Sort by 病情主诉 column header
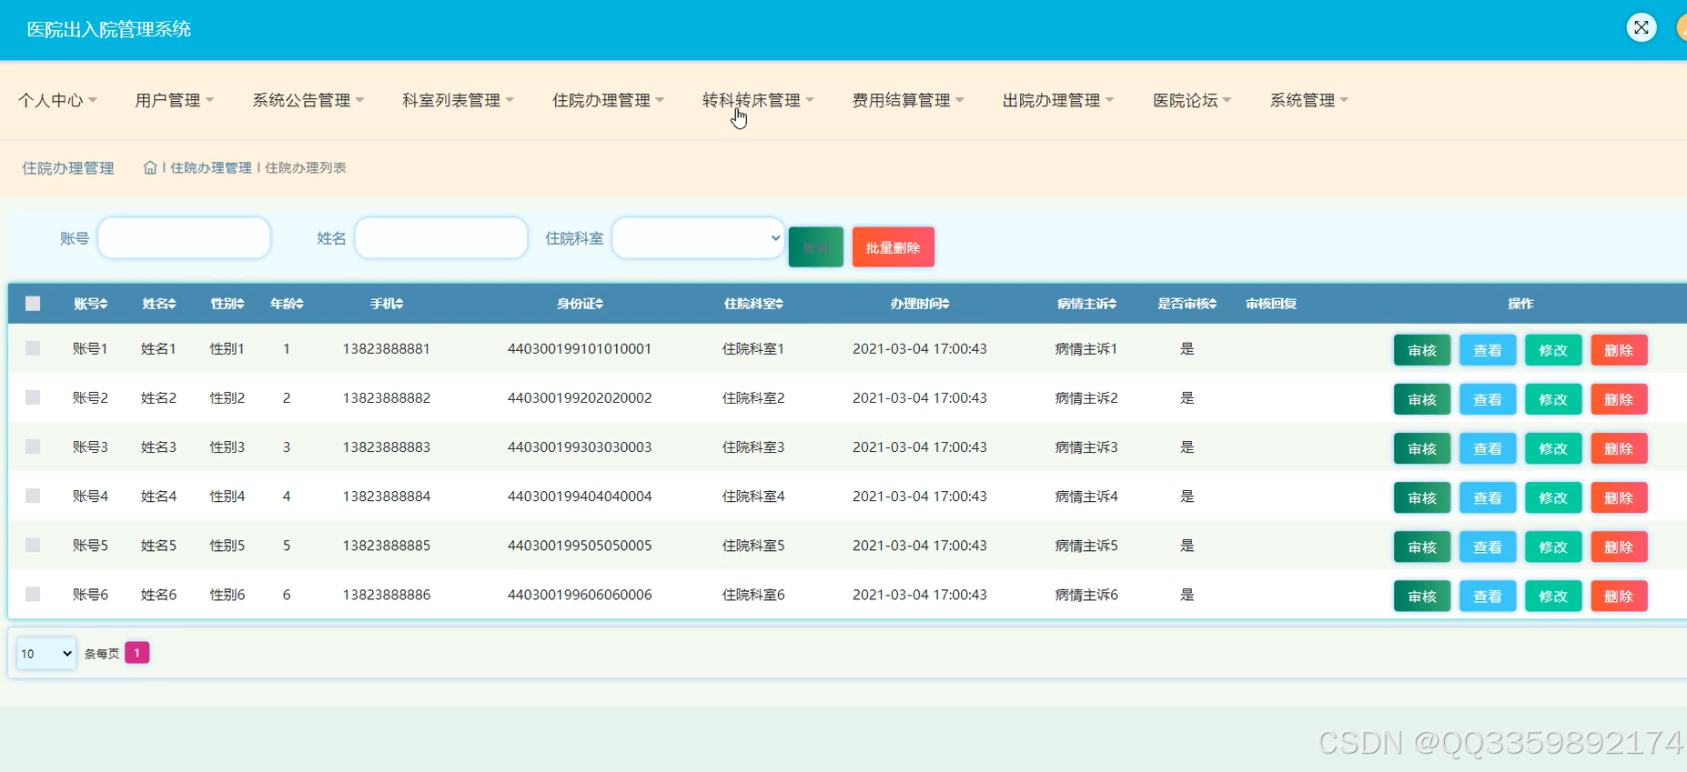The width and height of the screenshot is (1687, 772). point(1086,304)
